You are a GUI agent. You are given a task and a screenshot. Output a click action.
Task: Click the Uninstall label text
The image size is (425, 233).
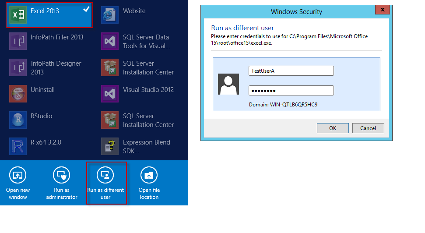[x=42, y=90]
